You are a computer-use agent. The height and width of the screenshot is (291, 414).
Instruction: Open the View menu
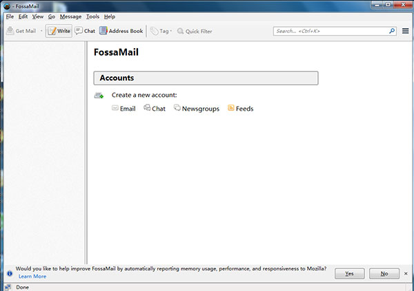pos(38,17)
